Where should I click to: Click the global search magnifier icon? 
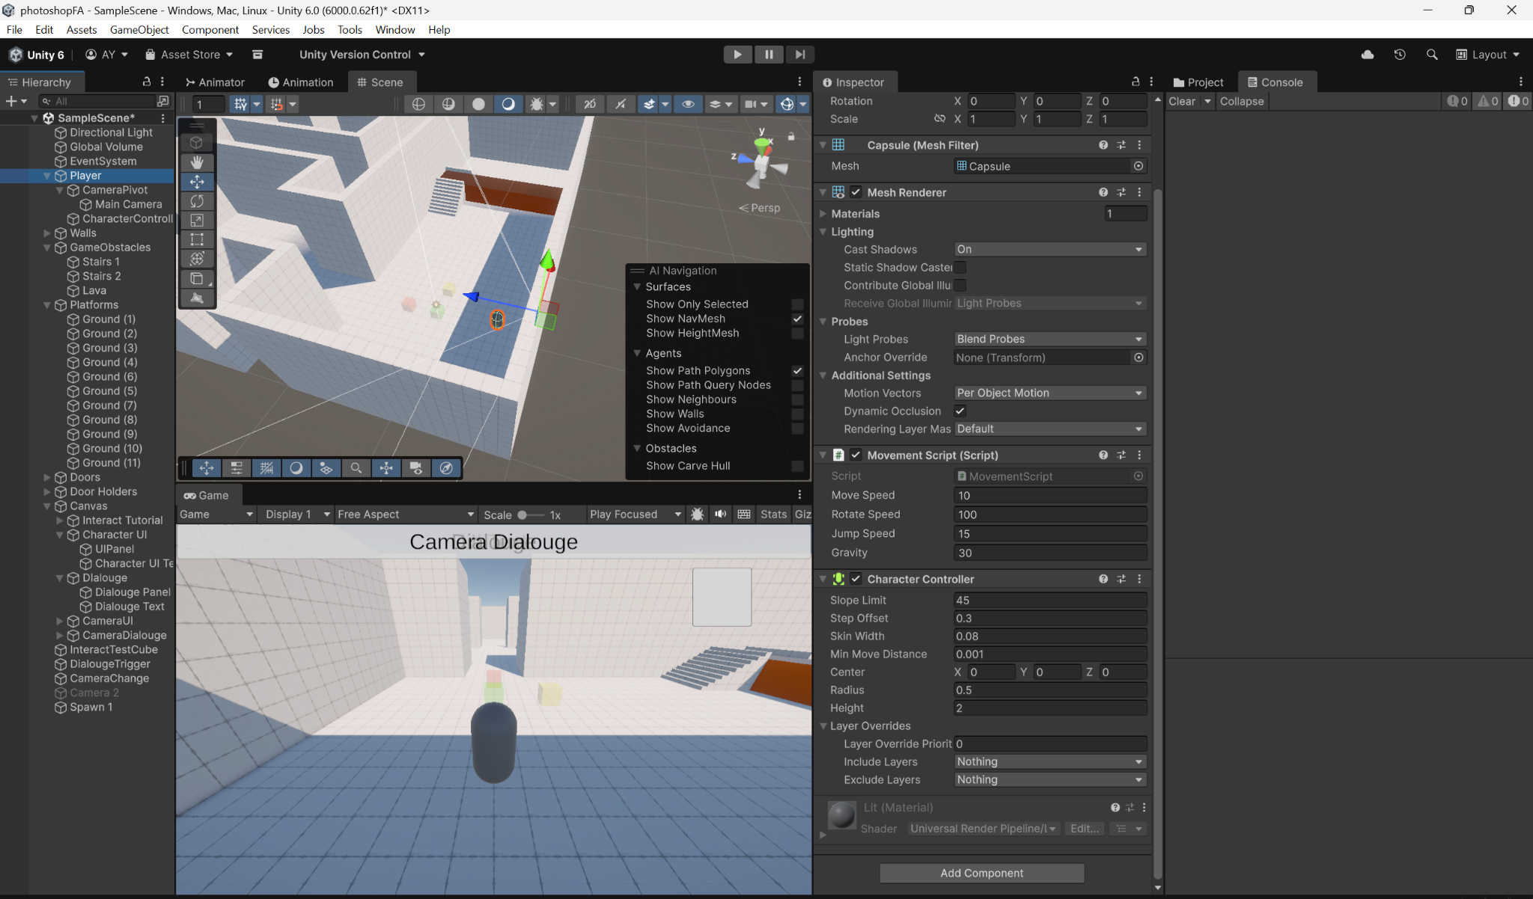(x=1432, y=55)
